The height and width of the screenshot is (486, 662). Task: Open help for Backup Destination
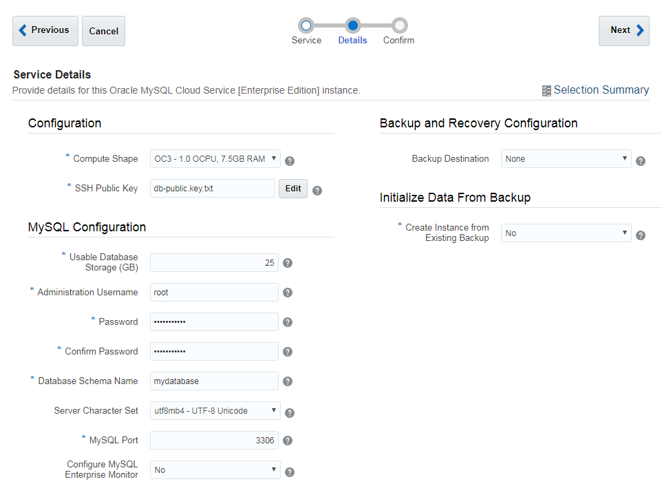coord(641,161)
